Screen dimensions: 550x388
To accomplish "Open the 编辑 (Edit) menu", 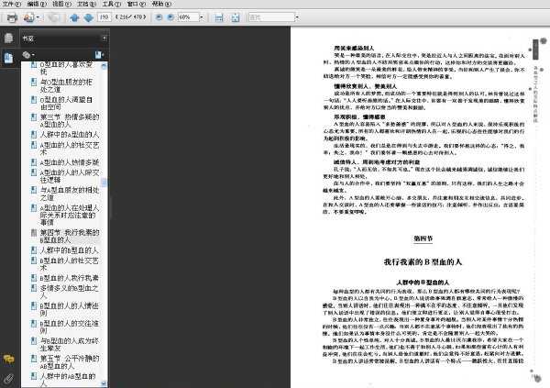I will (x=37, y=4).
